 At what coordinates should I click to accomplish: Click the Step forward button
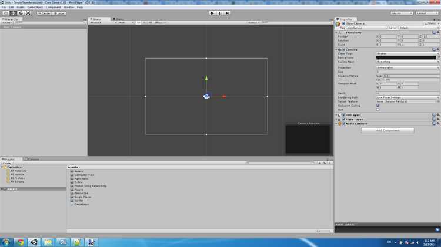click(x=228, y=13)
